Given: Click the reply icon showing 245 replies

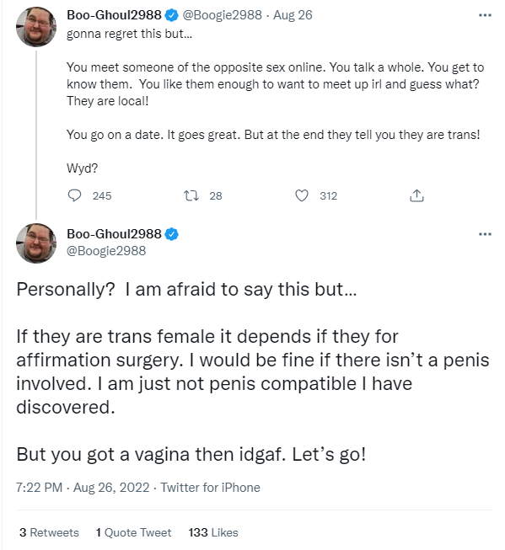Looking at the screenshot, I should click(x=74, y=195).
